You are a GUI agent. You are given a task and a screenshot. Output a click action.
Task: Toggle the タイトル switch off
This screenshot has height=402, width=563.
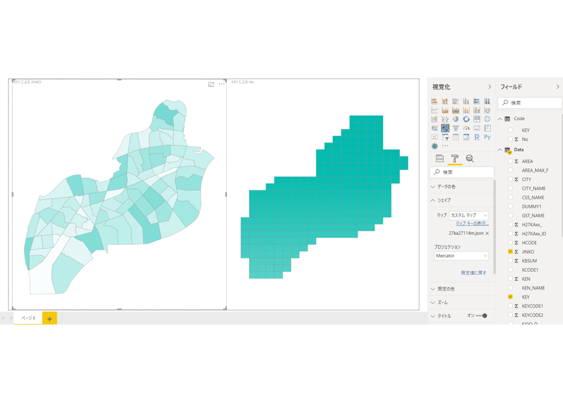[x=482, y=316]
